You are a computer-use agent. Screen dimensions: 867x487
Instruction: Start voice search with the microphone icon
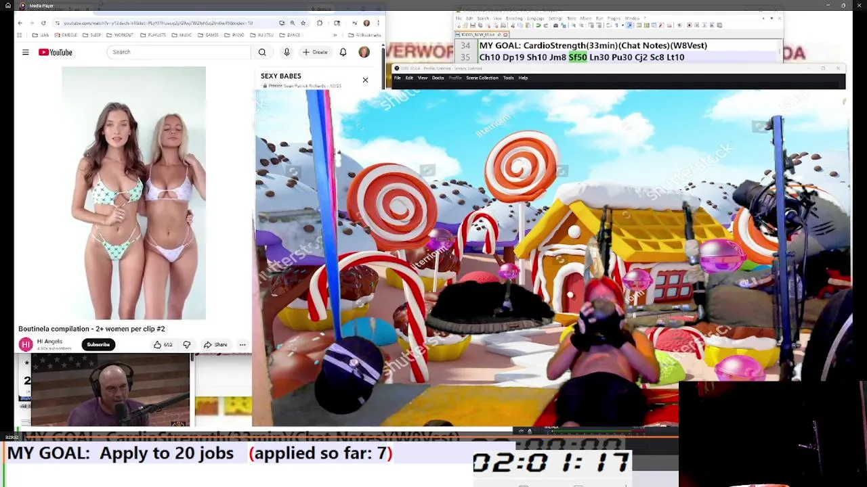tap(287, 52)
